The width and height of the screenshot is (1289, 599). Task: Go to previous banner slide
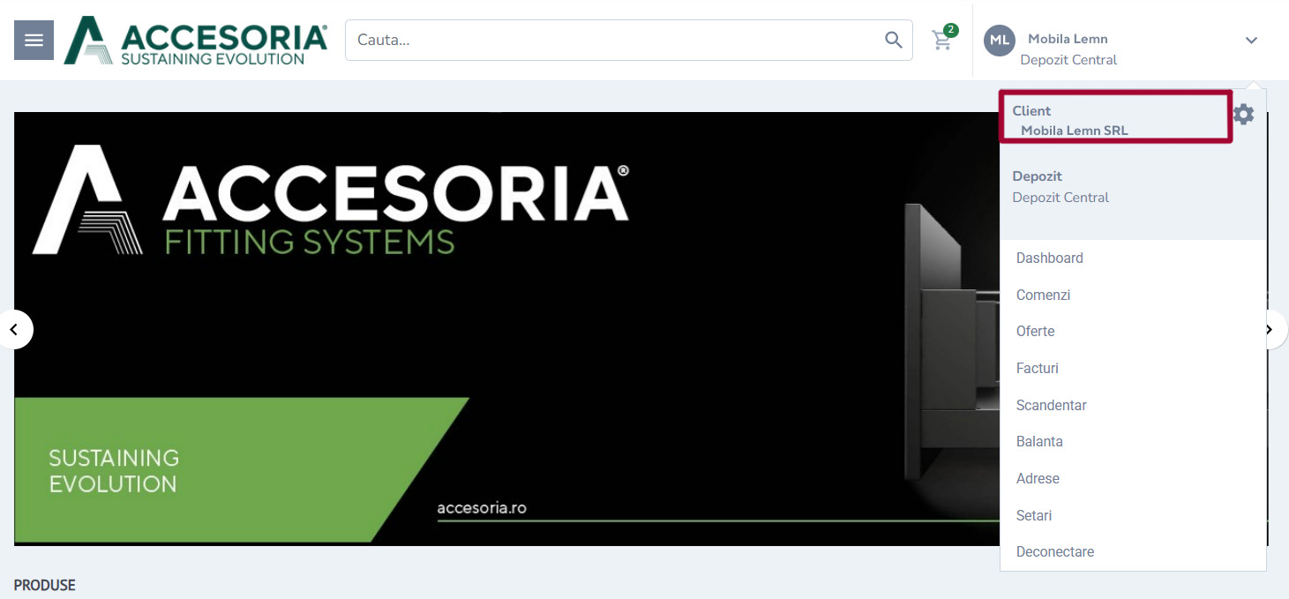click(x=14, y=330)
